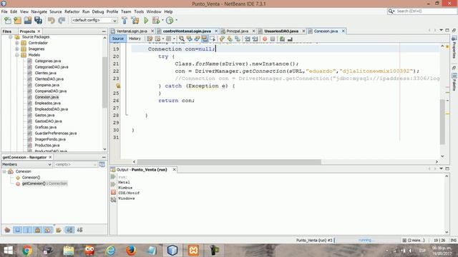Open the Refactor menu
Viewport: 458px width, 257px height.
click(x=72, y=11)
